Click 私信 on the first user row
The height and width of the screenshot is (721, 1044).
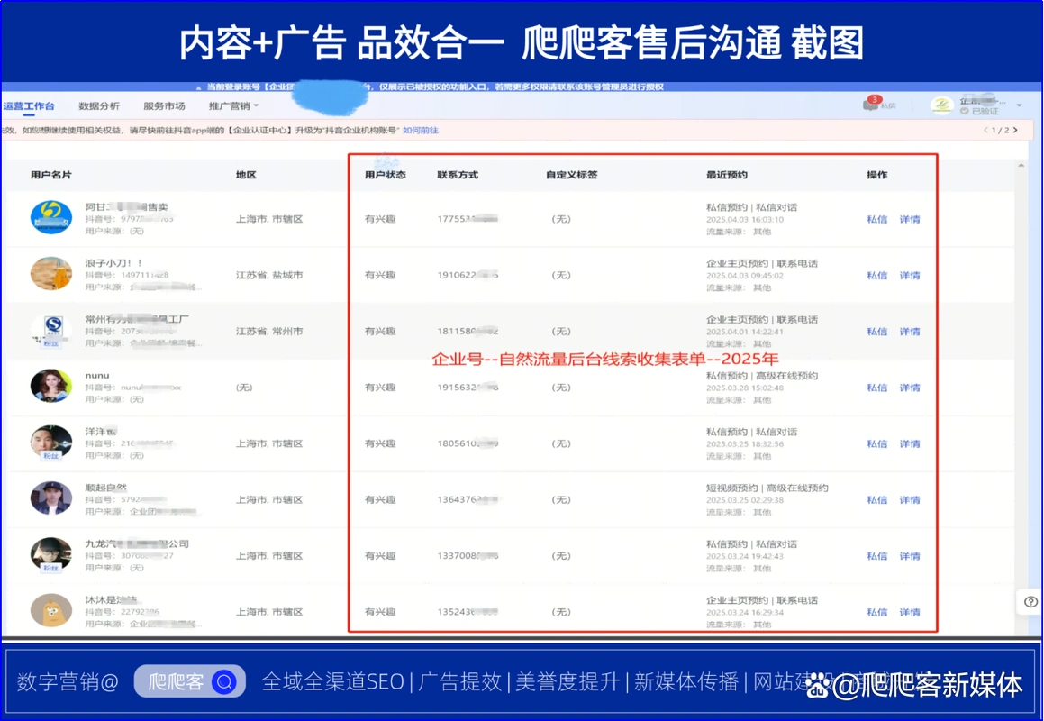877,218
